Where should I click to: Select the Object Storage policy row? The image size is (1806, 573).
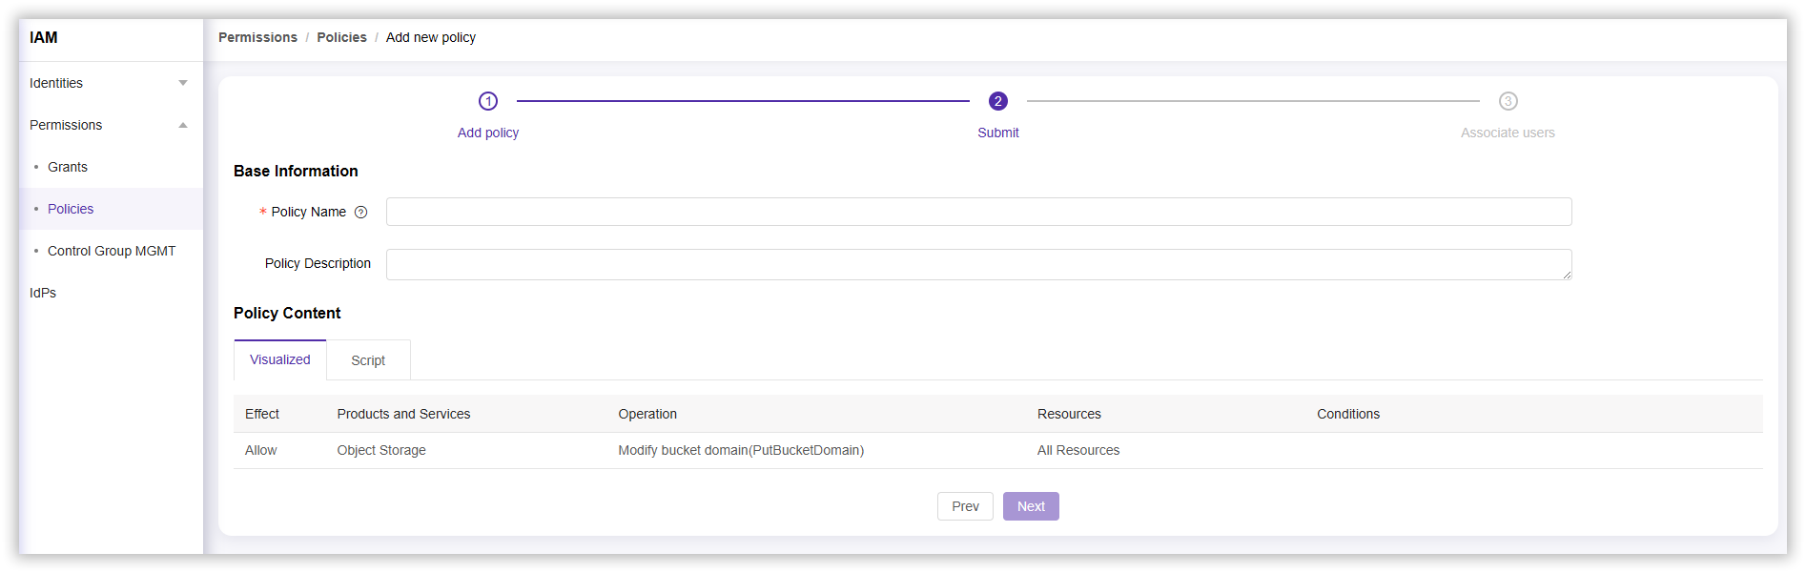pyautogui.click(x=381, y=450)
